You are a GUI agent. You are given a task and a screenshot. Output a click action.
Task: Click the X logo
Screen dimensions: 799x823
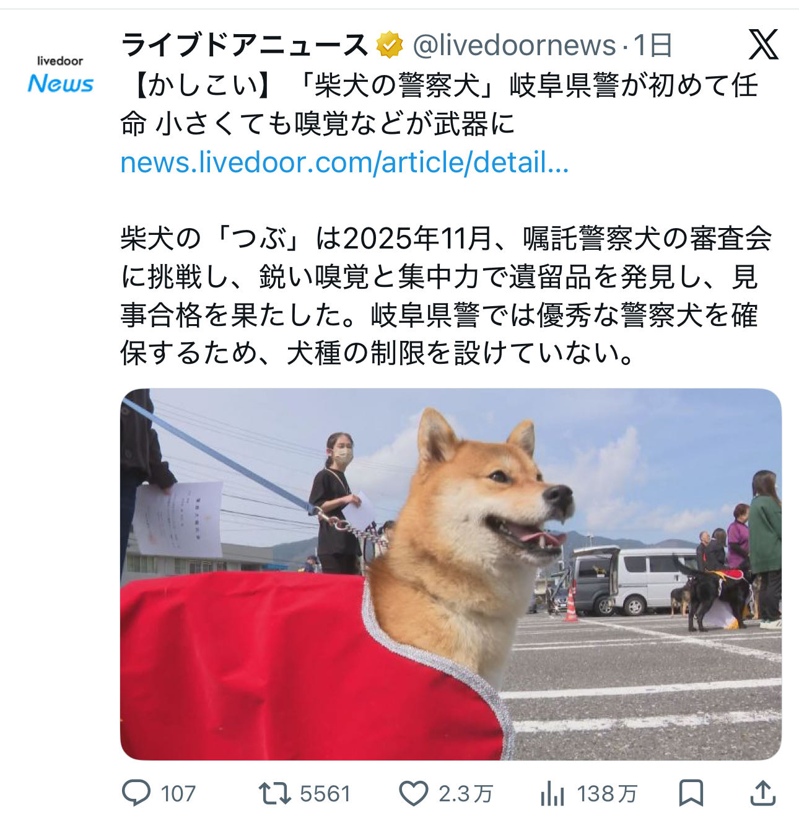[x=763, y=45]
